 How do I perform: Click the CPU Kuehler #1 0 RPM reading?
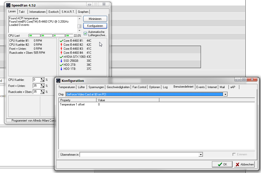point(38,41)
